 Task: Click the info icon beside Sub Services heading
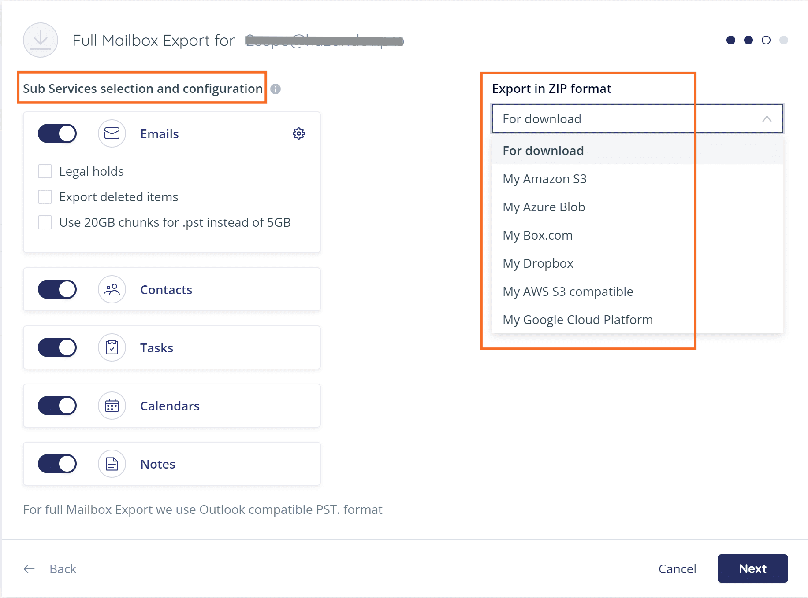pyautogui.click(x=276, y=89)
